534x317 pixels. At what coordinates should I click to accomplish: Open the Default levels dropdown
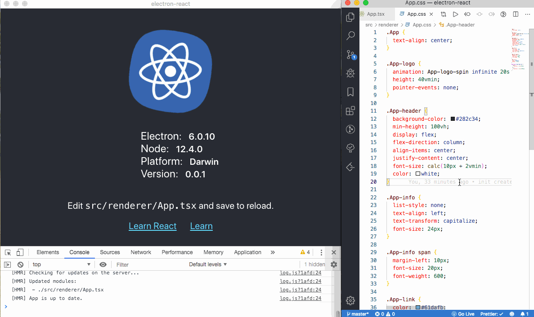[208, 264]
